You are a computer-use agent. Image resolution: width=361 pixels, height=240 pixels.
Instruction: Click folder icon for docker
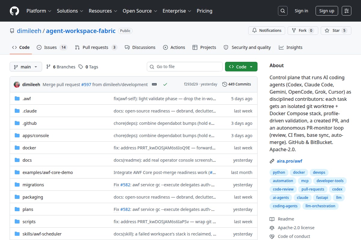coord(17,148)
